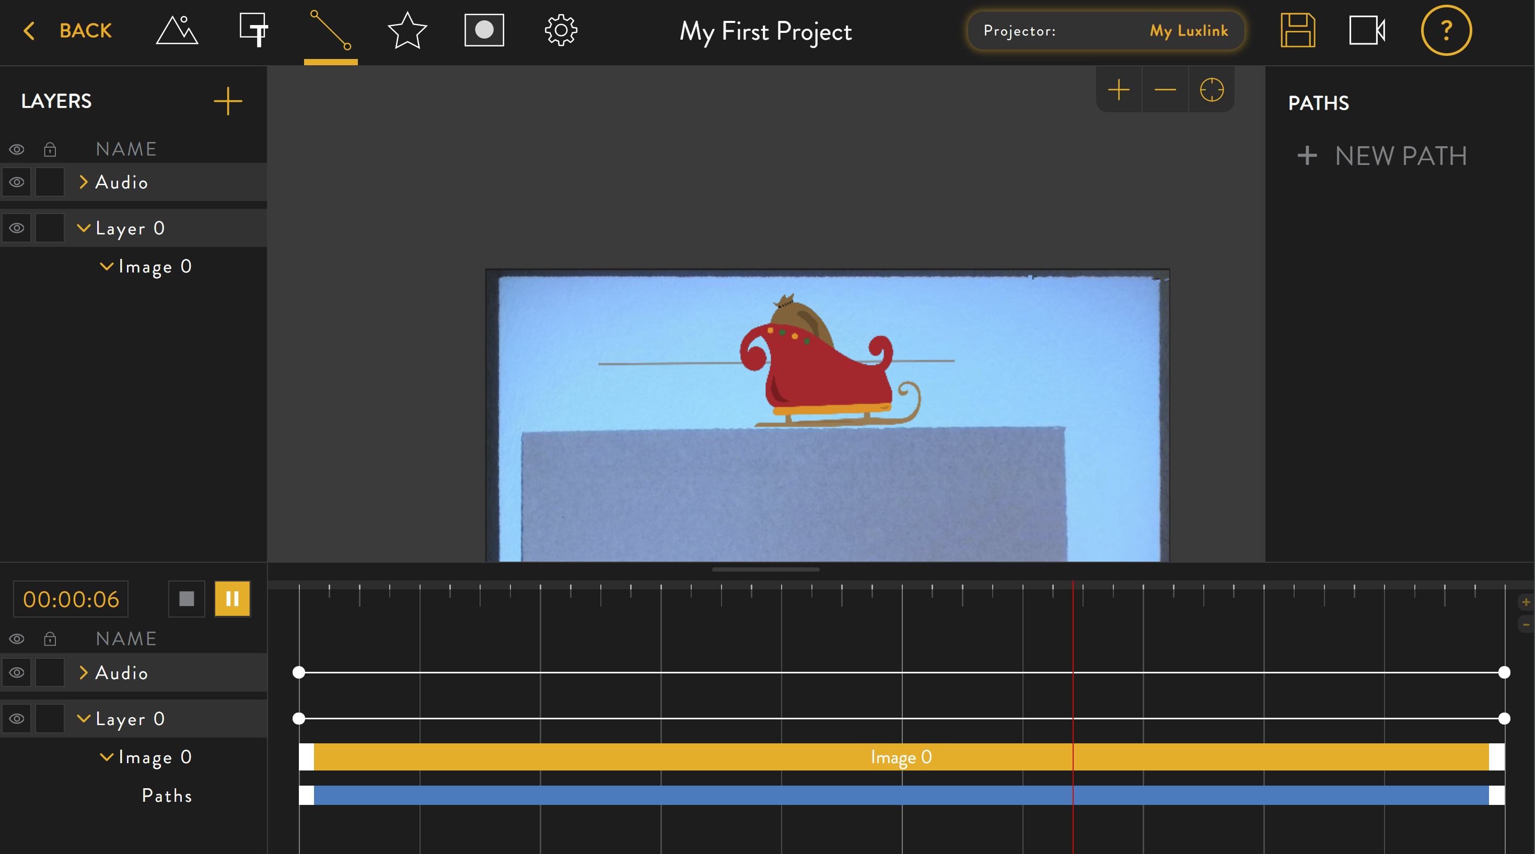Add a new layer with plus icon

tap(228, 101)
